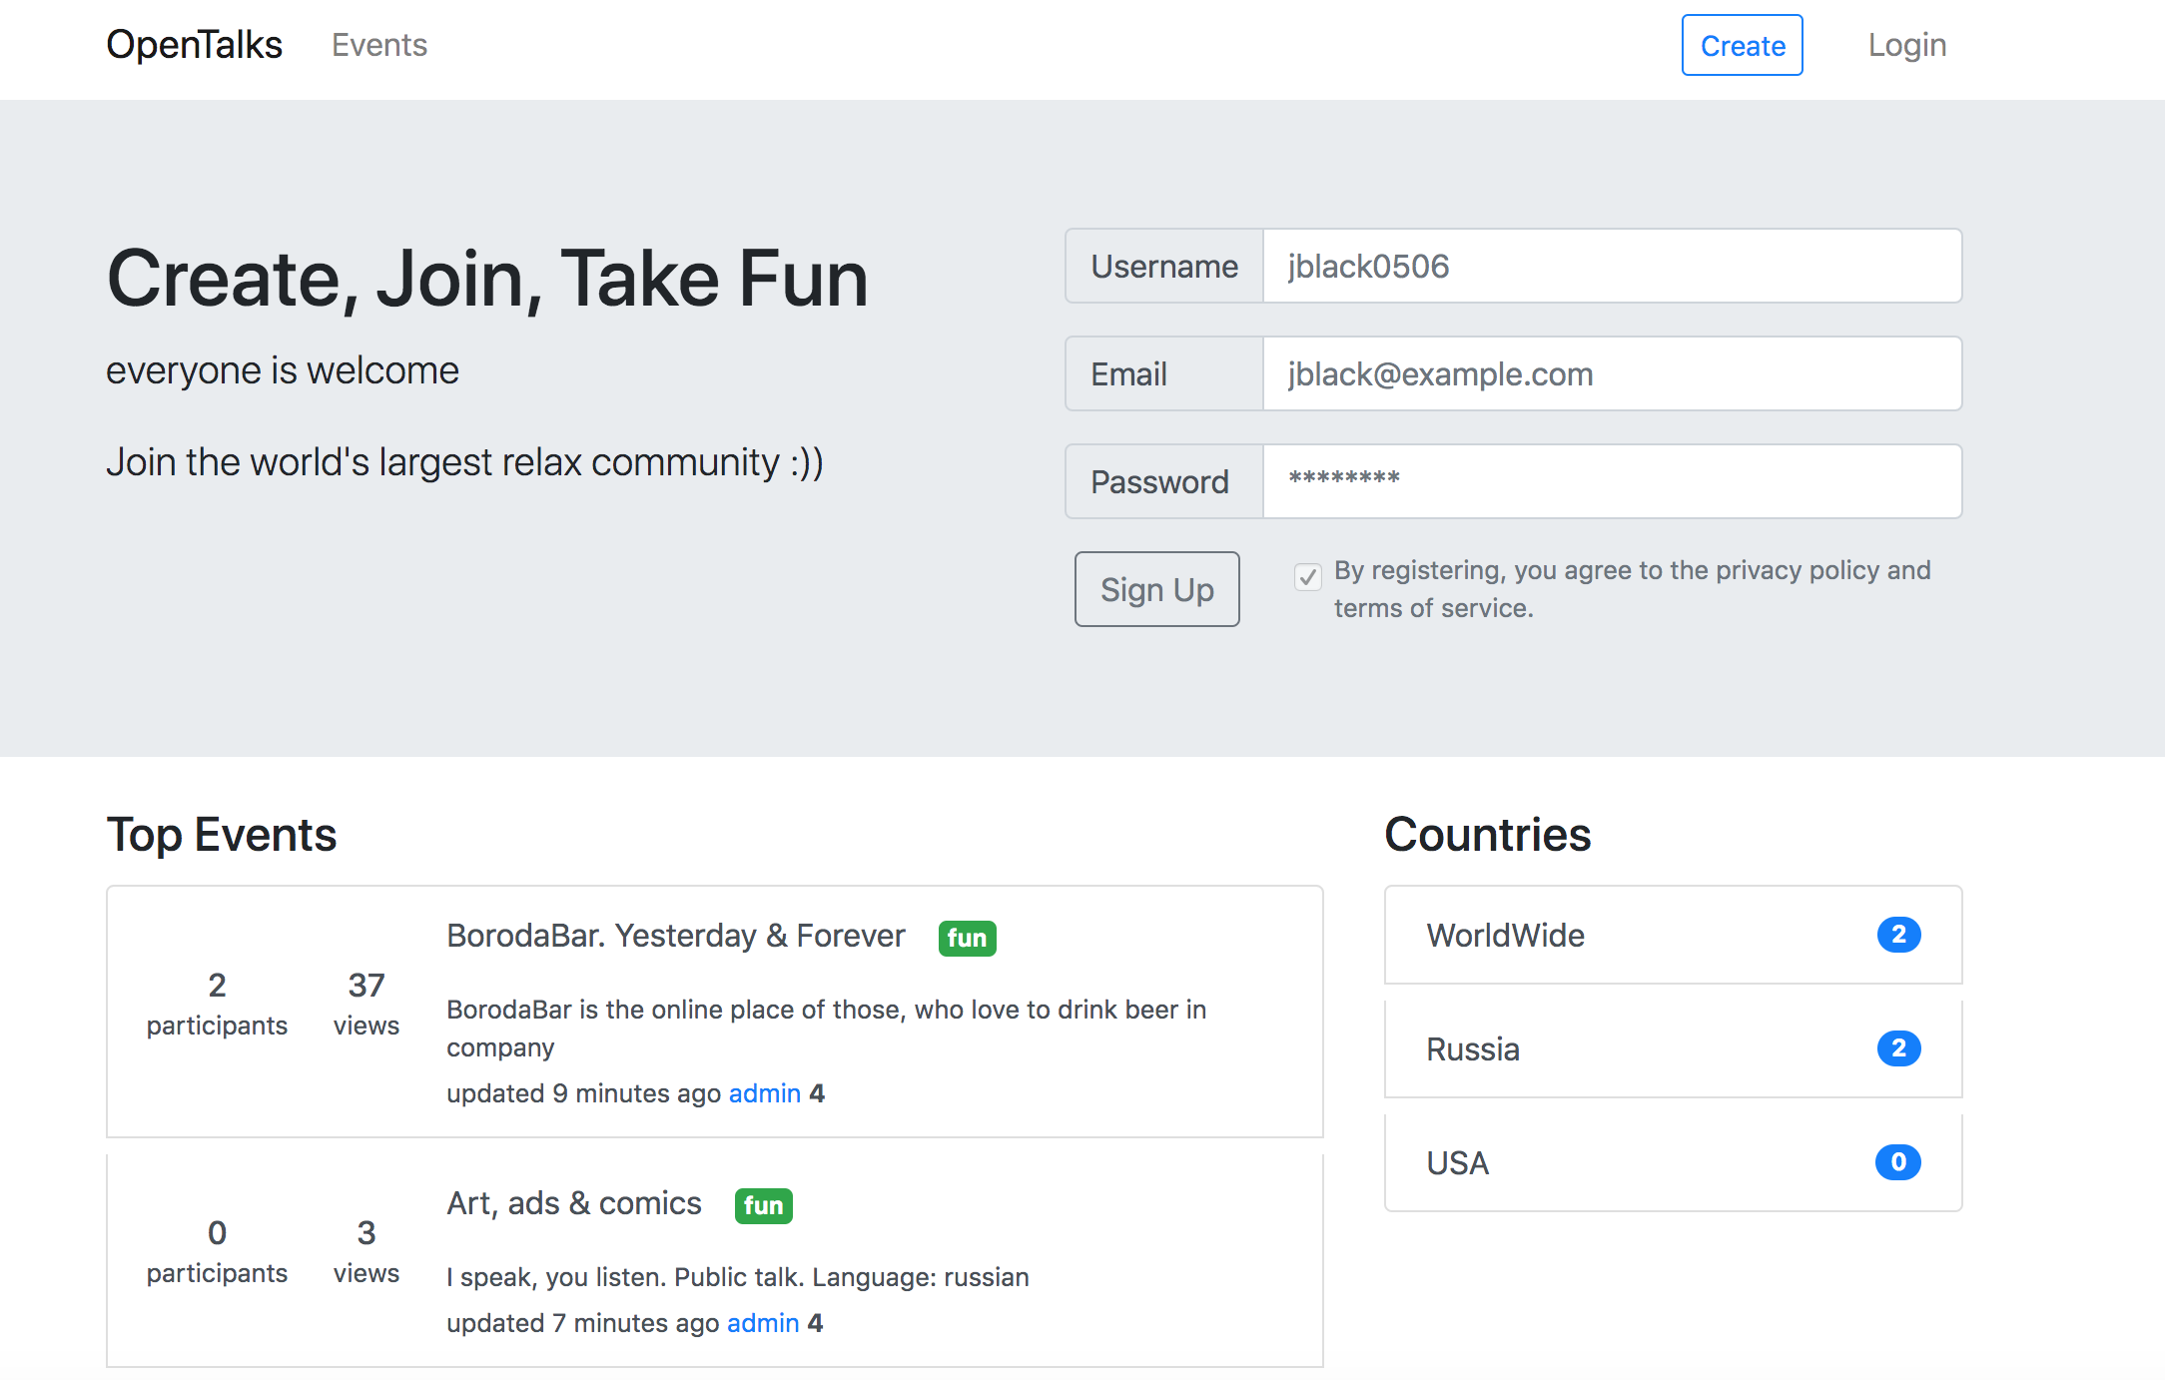Screen dimensions: 2165x1380
Task: Click the WorldWide count badge
Action: (x=1898, y=935)
